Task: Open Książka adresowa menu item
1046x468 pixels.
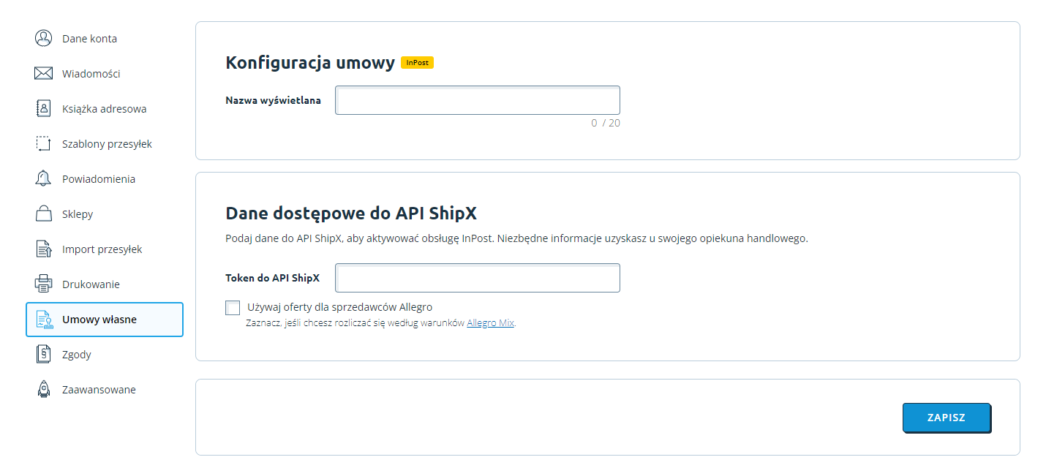Action: click(x=105, y=108)
